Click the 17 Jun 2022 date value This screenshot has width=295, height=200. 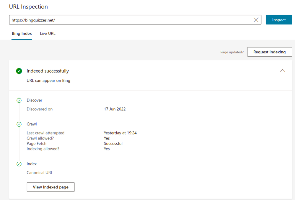click(x=115, y=109)
